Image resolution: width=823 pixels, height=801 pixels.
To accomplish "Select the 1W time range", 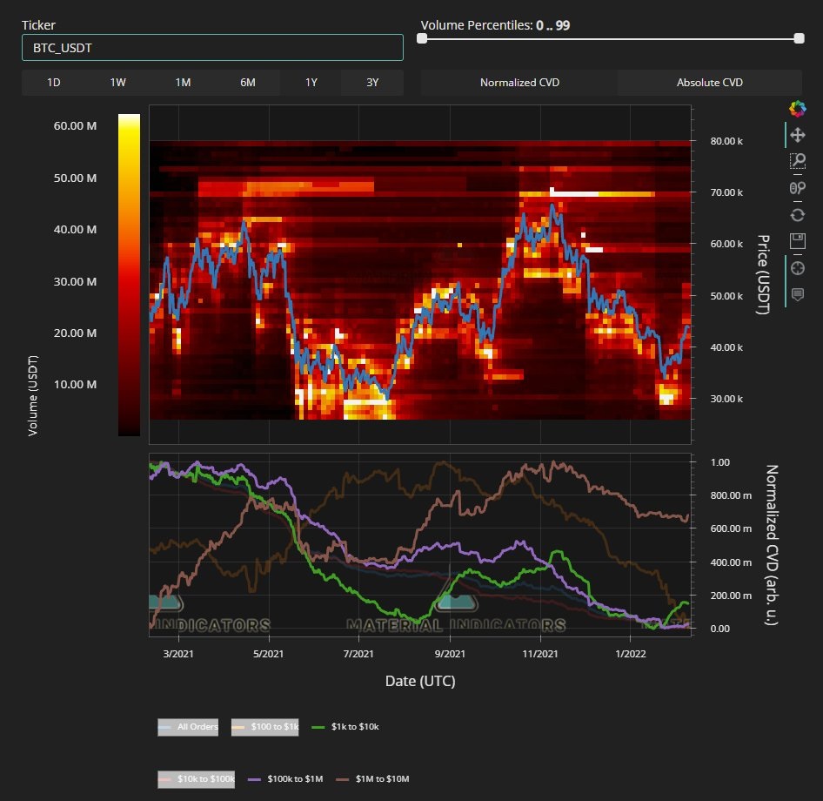I will [118, 83].
